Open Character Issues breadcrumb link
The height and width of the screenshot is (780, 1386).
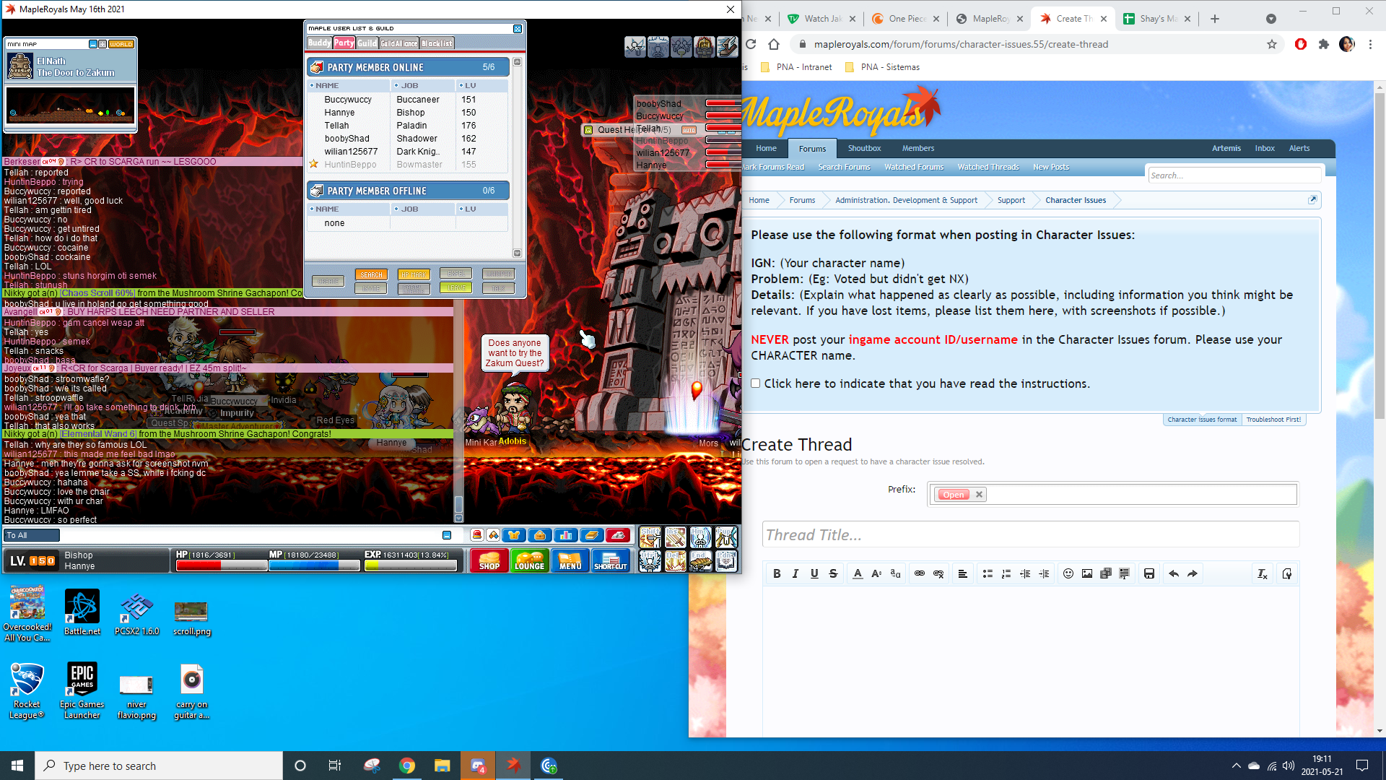pyautogui.click(x=1075, y=200)
